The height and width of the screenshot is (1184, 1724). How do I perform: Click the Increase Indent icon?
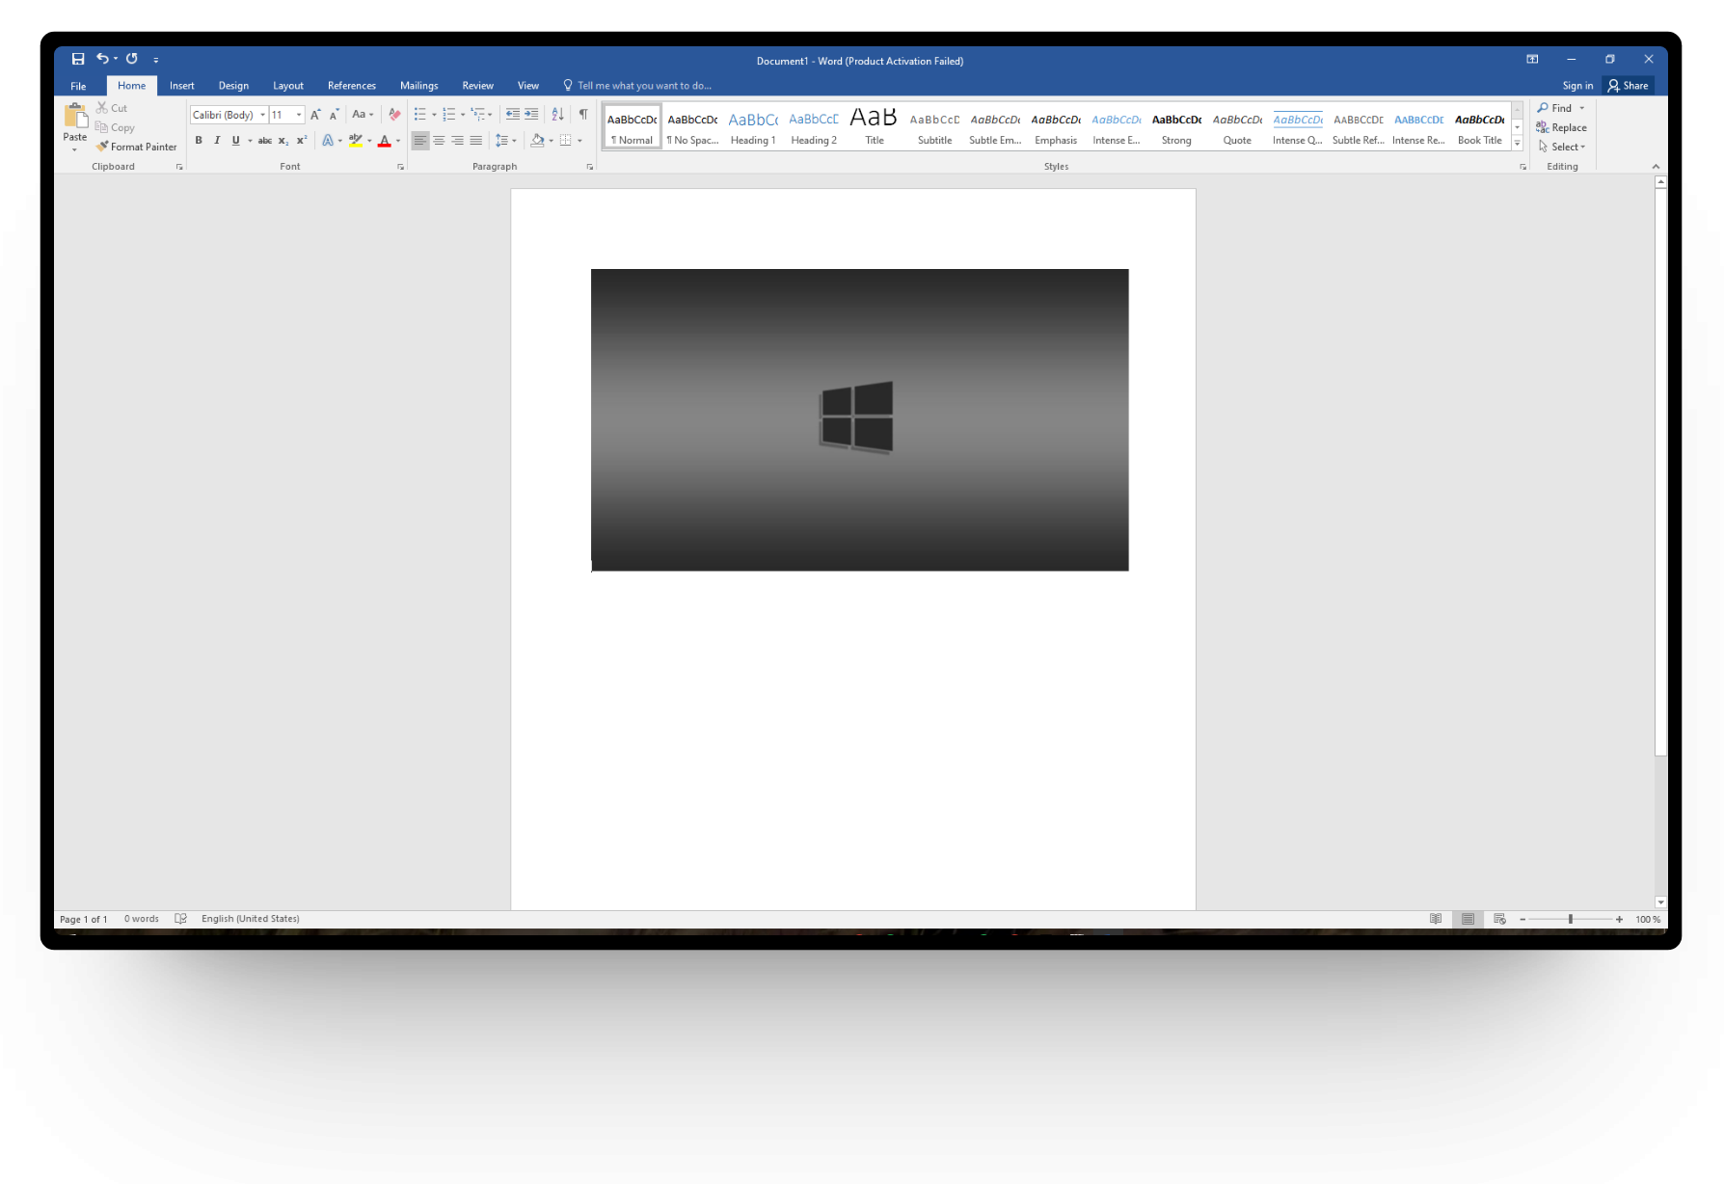pos(531,115)
